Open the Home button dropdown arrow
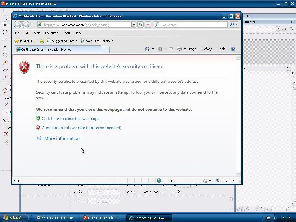 coord(153,49)
